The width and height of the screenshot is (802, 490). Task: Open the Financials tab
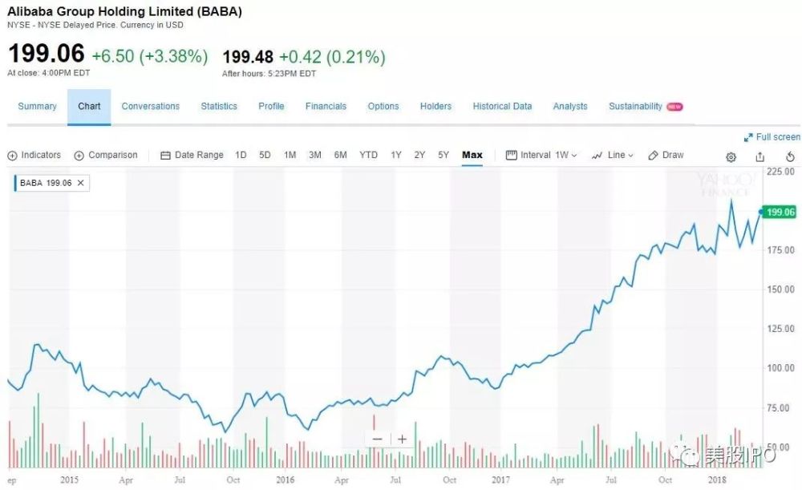click(326, 107)
